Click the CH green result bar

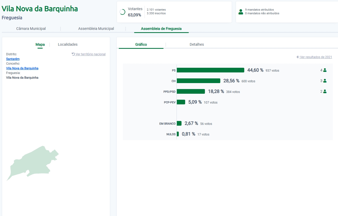(x=198, y=81)
